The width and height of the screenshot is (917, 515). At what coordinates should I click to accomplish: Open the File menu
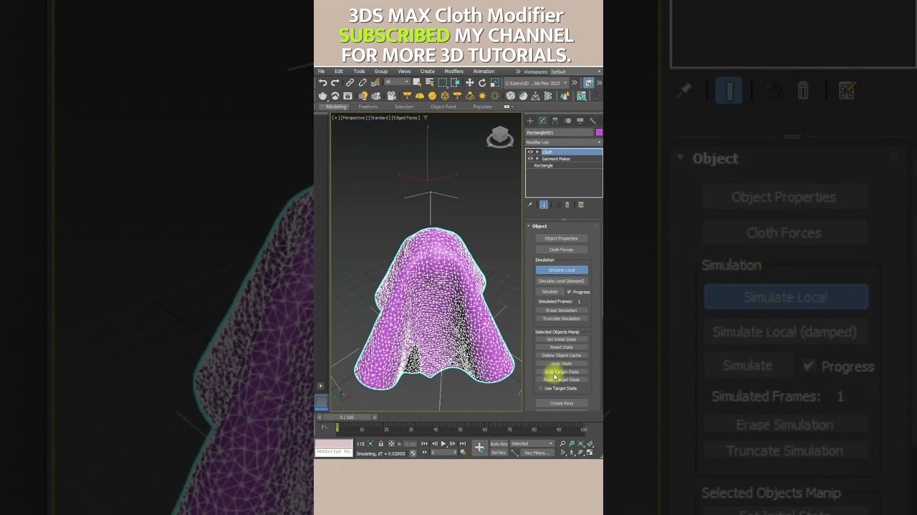[321, 72]
